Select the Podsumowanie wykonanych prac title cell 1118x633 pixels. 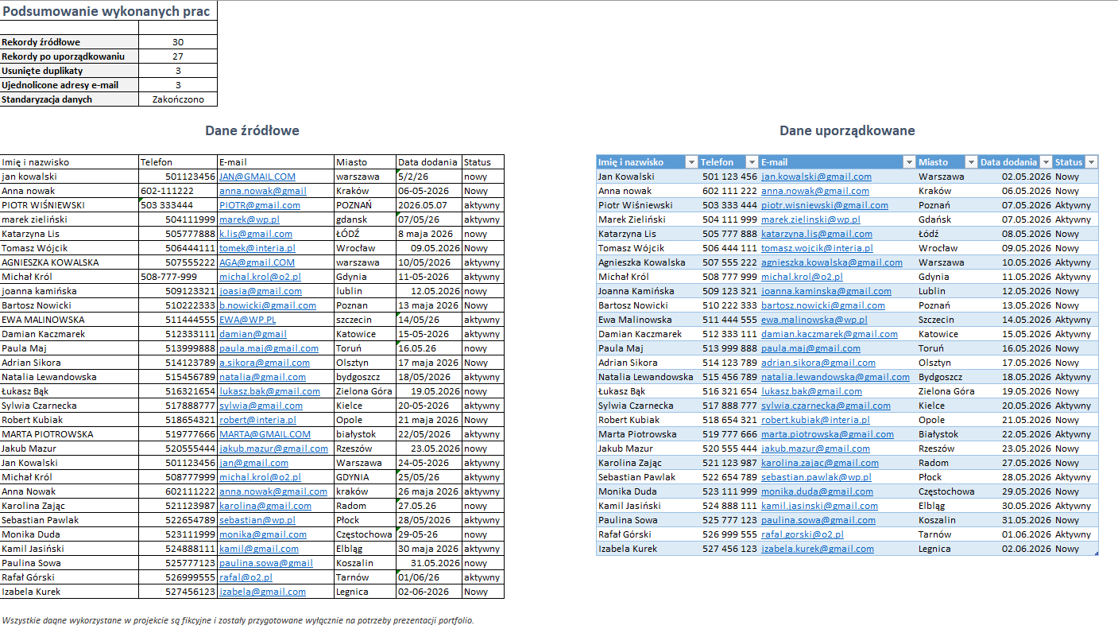(108, 11)
